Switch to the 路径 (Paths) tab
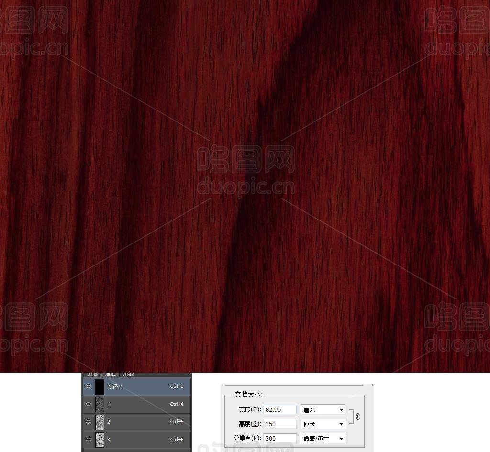490x452 pixels. (128, 374)
